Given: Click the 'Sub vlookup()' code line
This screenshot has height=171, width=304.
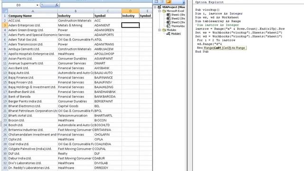Looking at the screenshot, I should coord(207,9).
